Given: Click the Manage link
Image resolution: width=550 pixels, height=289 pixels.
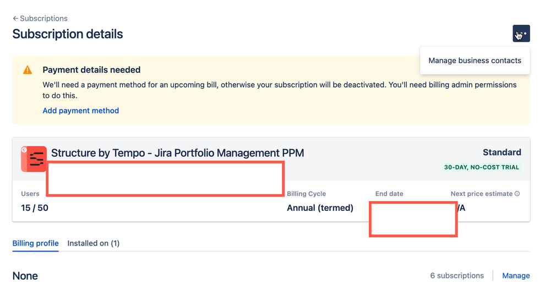Looking at the screenshot, I should click(516, 276).
